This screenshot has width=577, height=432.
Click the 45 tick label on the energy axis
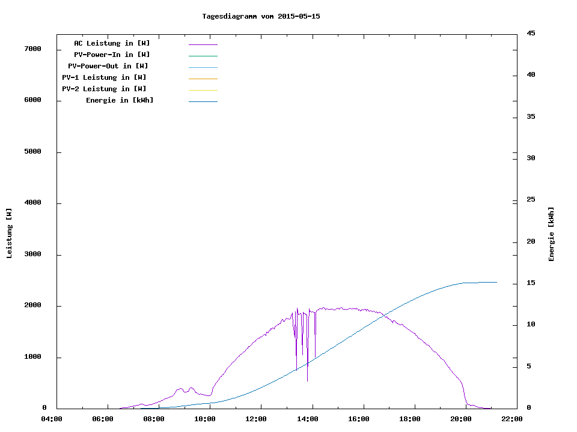tap(531, 33)
